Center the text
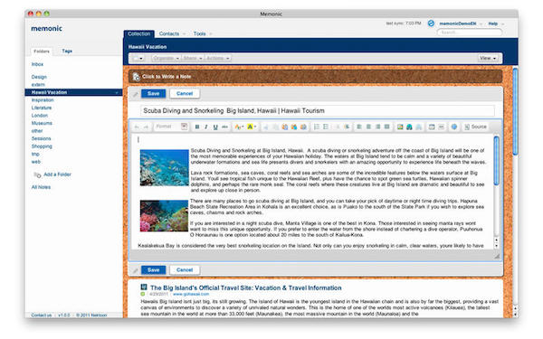 click(x=369, y=127)
